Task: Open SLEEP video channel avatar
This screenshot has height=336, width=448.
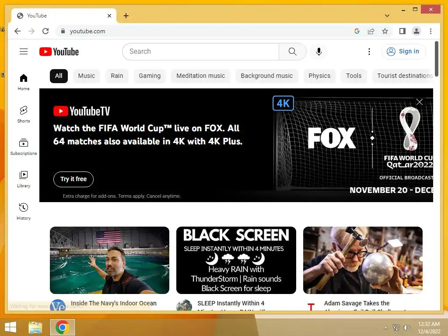Action: (x=184, y=305)
